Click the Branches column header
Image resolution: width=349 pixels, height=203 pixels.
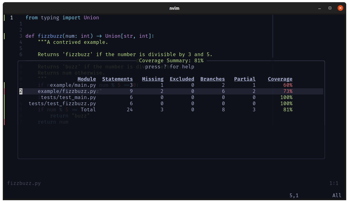point(212,79)
